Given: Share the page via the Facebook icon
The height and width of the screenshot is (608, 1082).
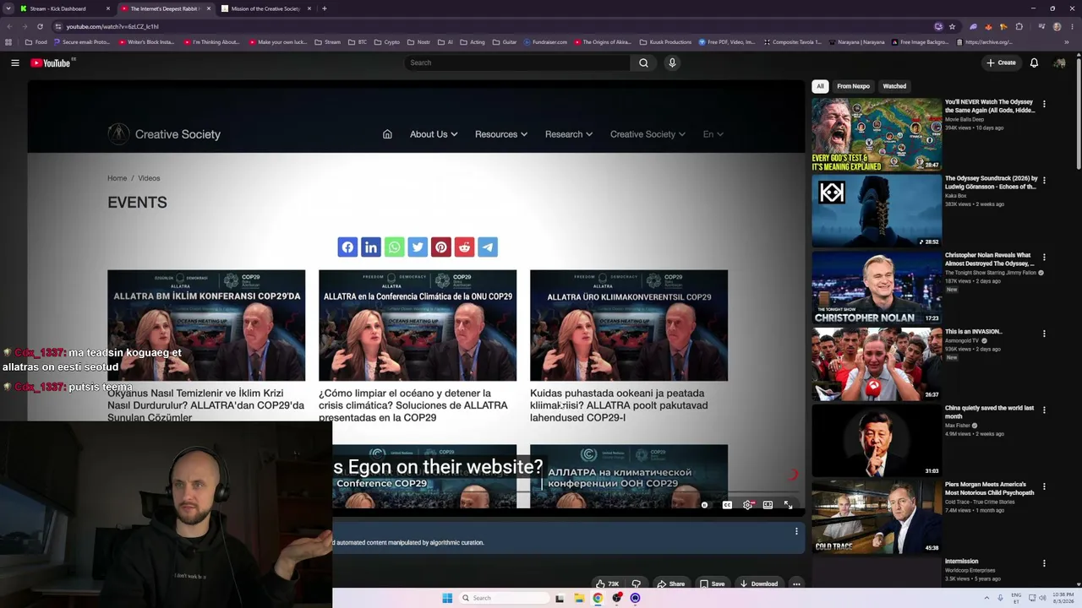Looking at the screenshot, I should coord(347,247).
